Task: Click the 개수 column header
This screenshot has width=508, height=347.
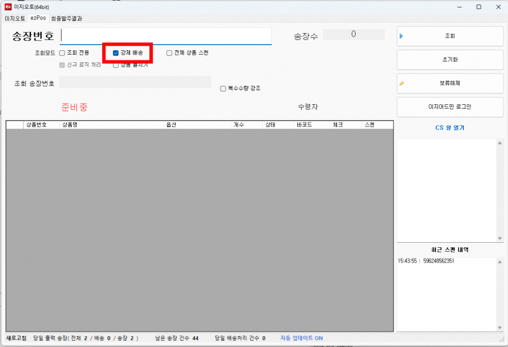Action: tap(246, 125)
